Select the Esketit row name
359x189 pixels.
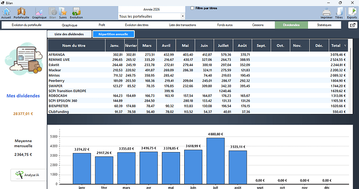(x=54, y=65)
